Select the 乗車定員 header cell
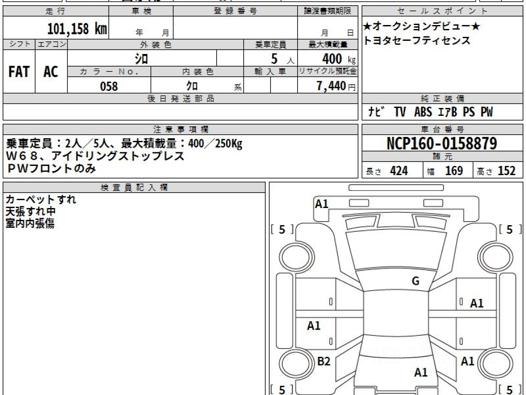The height and width of the screenshot is (395, 526). tap(270, 44)
